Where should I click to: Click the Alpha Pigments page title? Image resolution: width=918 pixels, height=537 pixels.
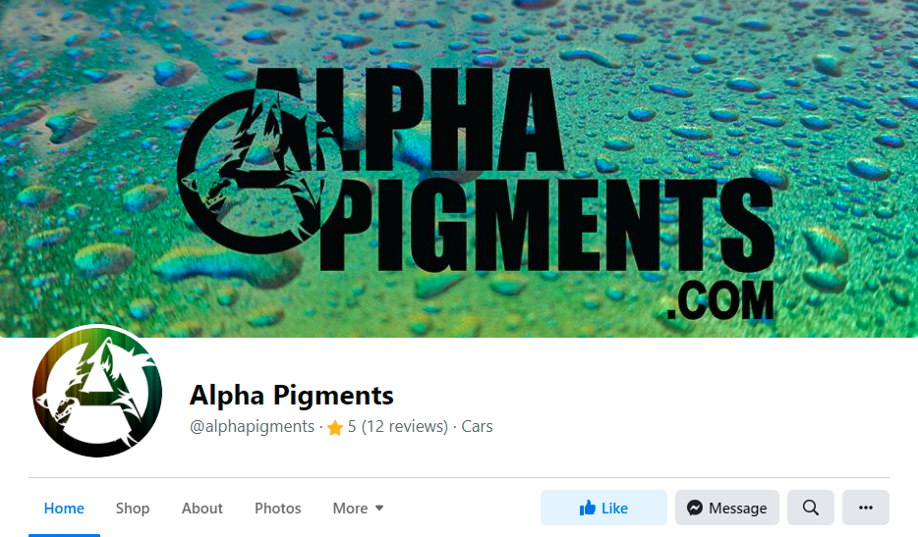coord(292,395)
